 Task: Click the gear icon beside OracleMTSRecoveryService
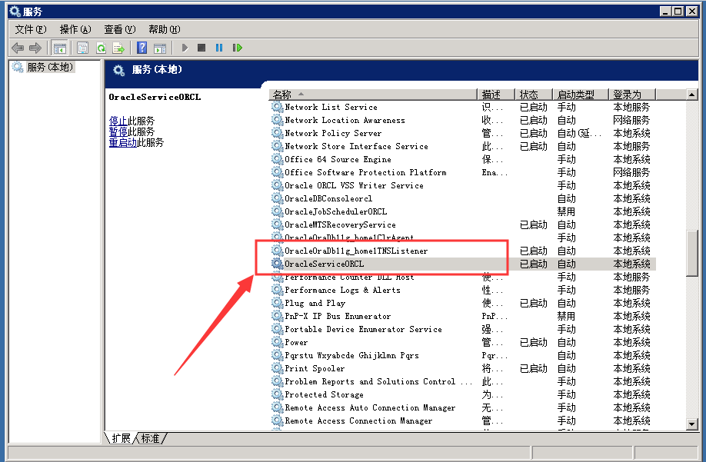(277, 224)
